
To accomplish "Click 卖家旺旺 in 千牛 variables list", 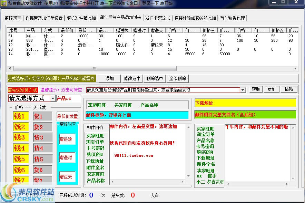I will point(206,171).
